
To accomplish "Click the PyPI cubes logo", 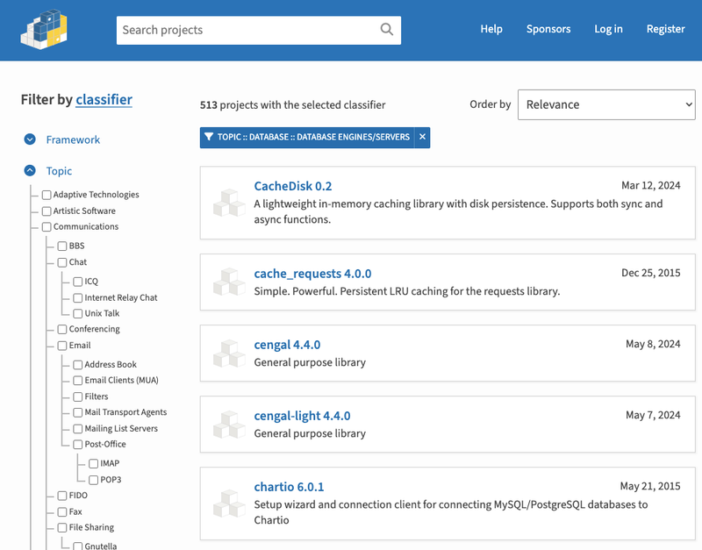I will tap(44, 30).
